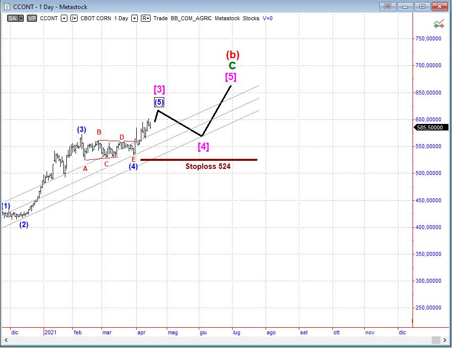This screenshot has height=348, width=452.
Task: Select the red D triangle label
Action: pyautogui.click(x=122, y=137)
